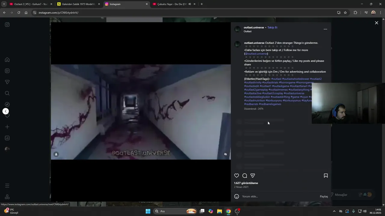Close the post overlay with X
The image size is (385, 216).
pos(376,23)
